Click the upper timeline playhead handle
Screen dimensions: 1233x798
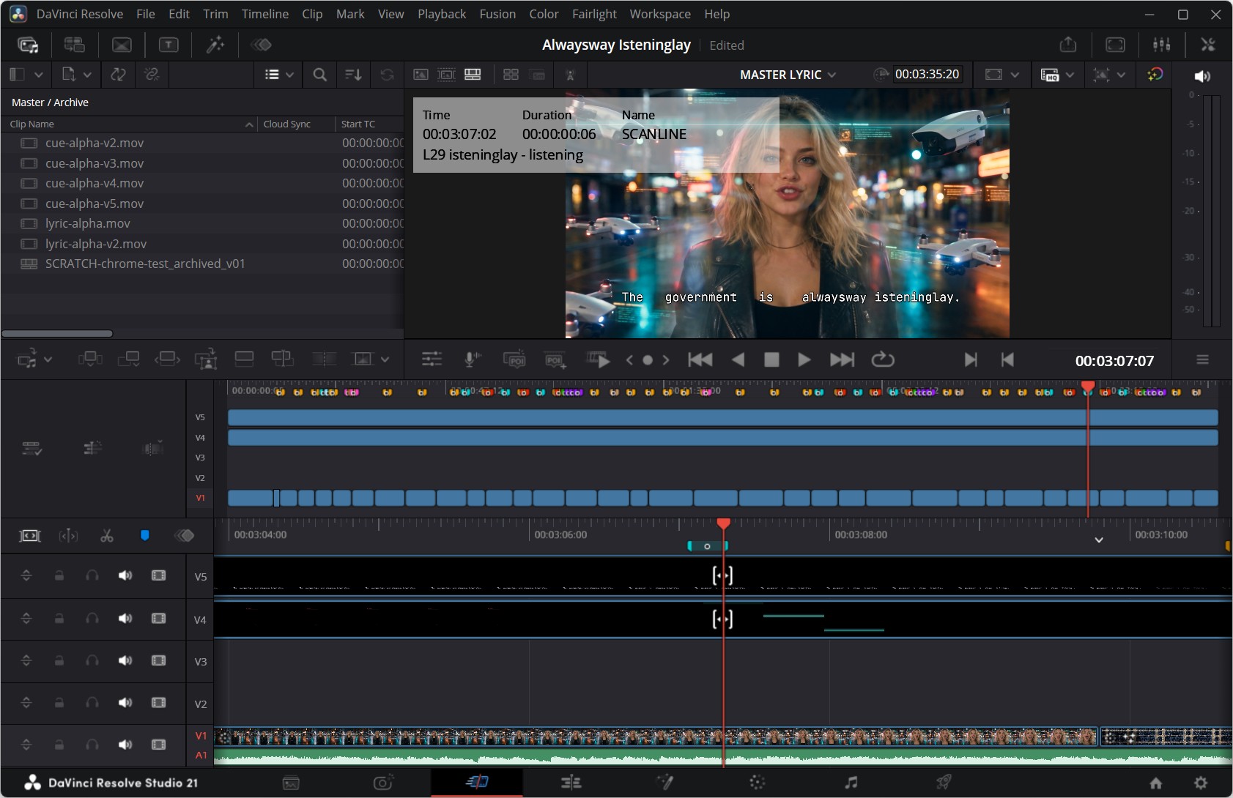pos(1088,386)
